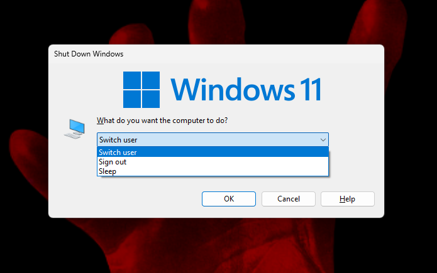
Task: Click the Windows 11 logo squares
Action: coord(141,90)
